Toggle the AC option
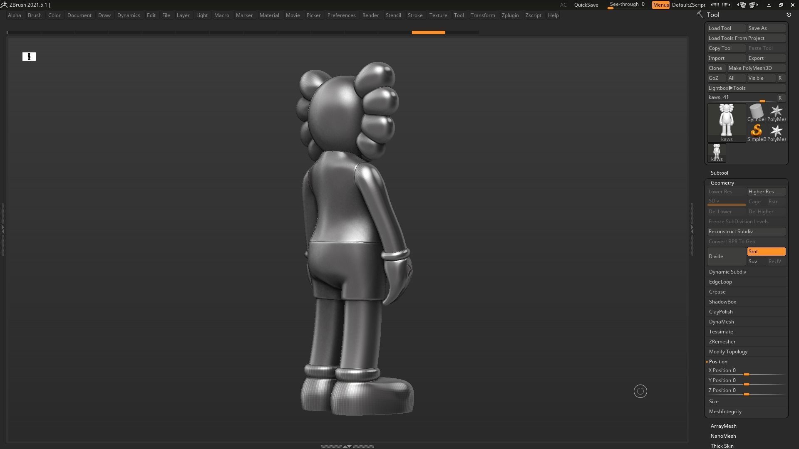The width and height of the screenshot is (799, 449). tap(563, 5)
